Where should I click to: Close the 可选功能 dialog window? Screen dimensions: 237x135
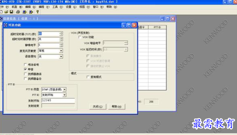click(134, 25)
